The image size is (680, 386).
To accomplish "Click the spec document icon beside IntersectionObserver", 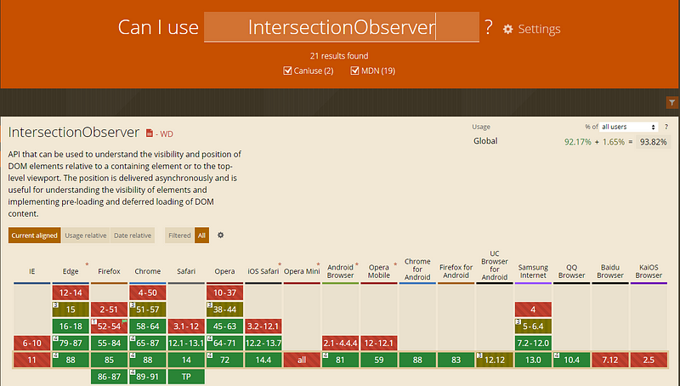I will [x=150, y=133].
